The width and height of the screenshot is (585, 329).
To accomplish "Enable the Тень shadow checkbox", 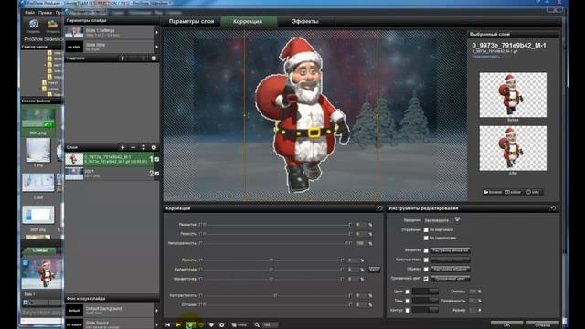I will pos(408,301).
